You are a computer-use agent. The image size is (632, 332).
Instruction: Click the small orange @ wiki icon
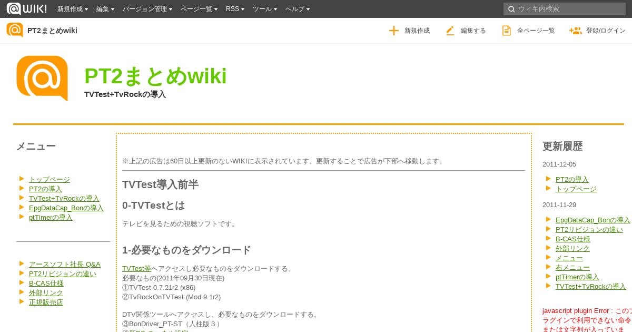coord(15,30)
